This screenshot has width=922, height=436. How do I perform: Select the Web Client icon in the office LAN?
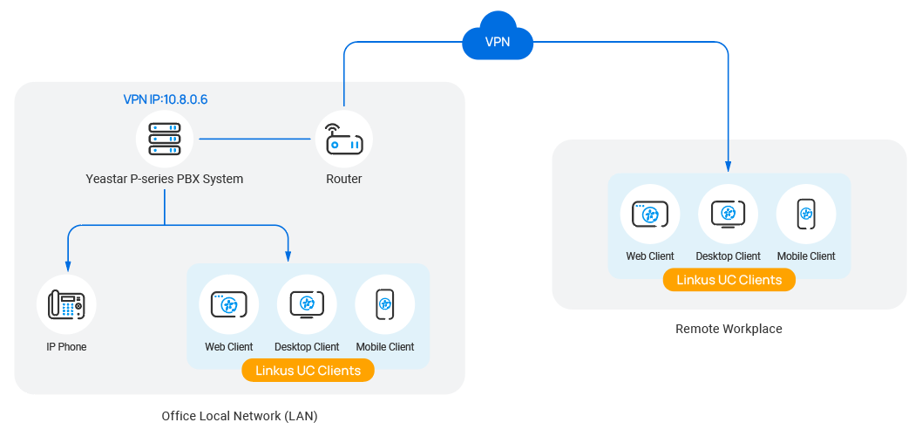point(228,304)
